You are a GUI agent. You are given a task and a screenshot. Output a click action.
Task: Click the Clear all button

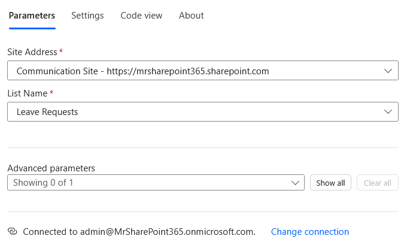click(378, 183)
